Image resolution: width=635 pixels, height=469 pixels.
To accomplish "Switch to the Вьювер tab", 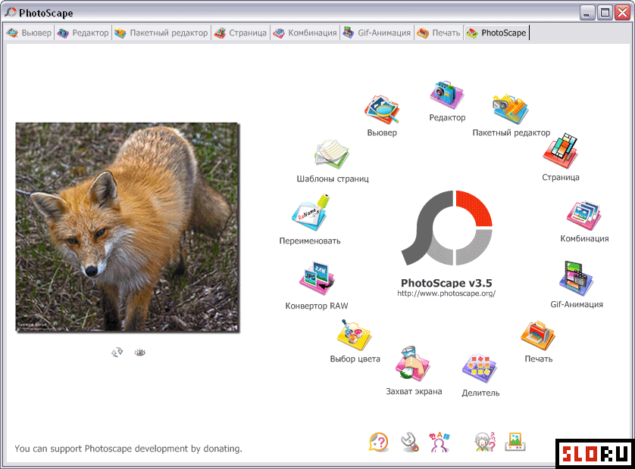I will (30, 33).
